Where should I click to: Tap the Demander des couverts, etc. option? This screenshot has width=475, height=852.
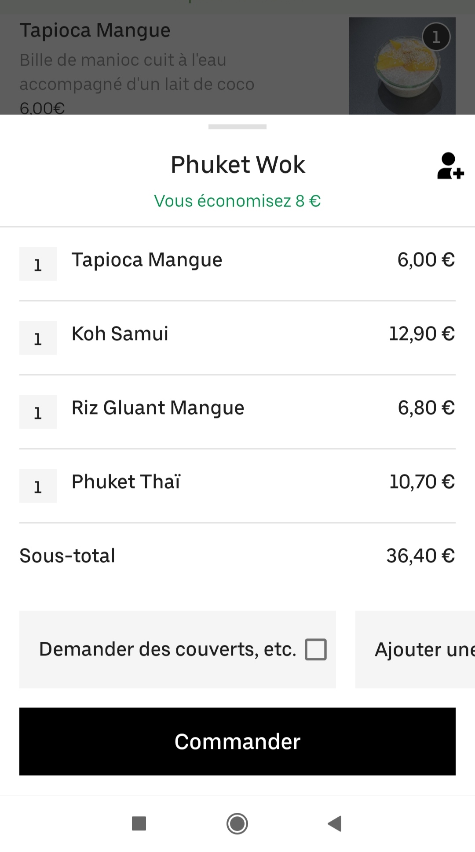(178, 649)
